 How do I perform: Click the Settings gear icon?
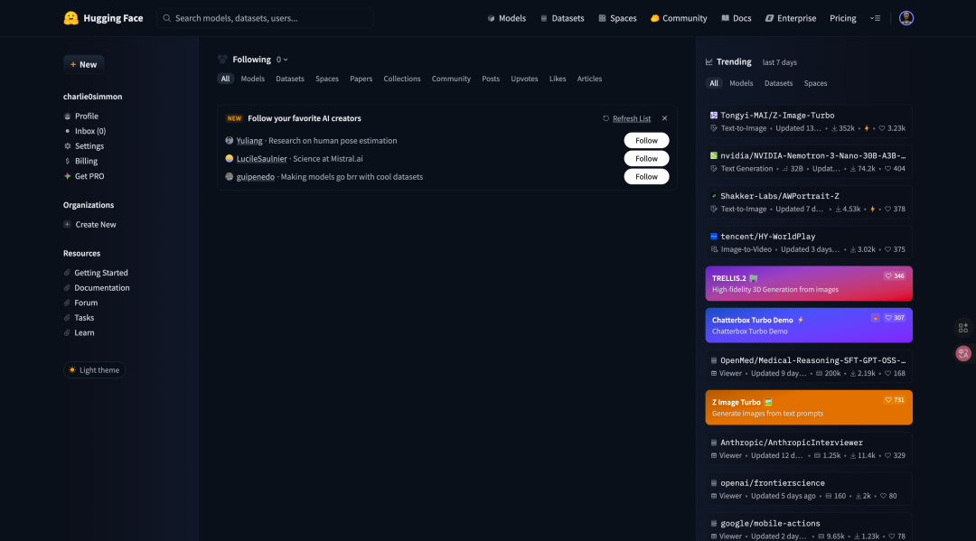[x=67, y=146]
